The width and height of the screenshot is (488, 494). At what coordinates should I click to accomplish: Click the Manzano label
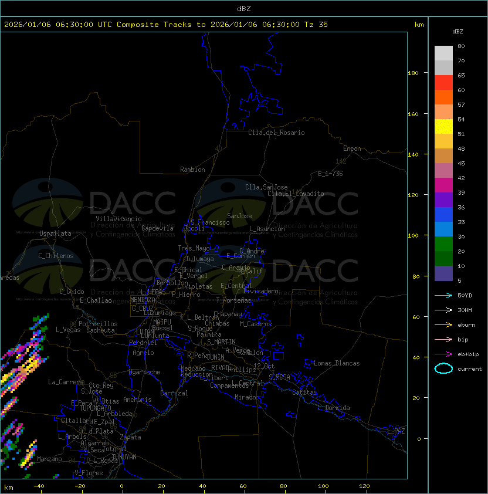pos(49,459)
